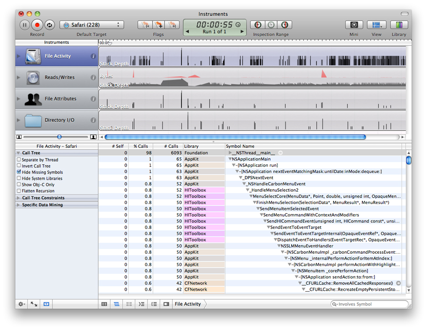Enable Show Obj-C Only
The image size is (427, 330).
coord(19,184)
